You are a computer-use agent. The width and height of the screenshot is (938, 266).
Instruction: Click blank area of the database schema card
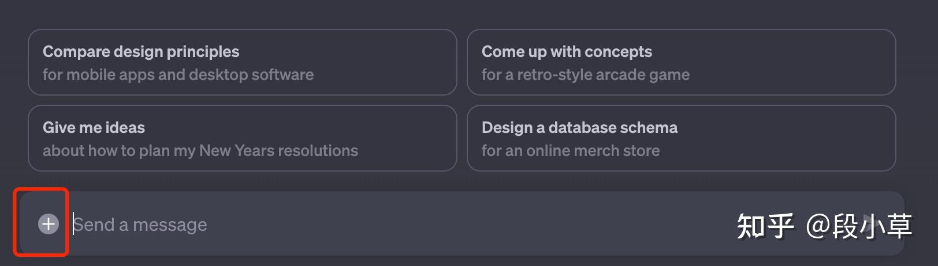pos(797,138)
